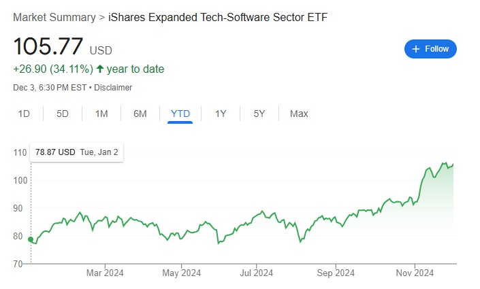Screen dimensions: 480x289
Task: Click the 105.77 price value
Action: pyautogui.click(x=48, y=48)
